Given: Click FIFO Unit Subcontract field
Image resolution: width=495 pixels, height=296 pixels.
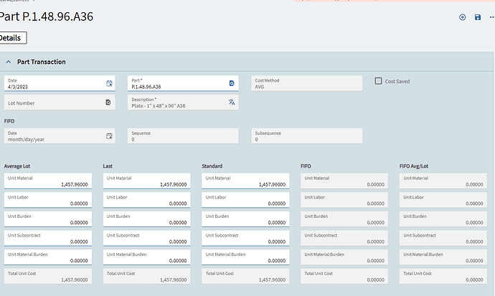Looking at the screenshot, I should tap(344, 239).
